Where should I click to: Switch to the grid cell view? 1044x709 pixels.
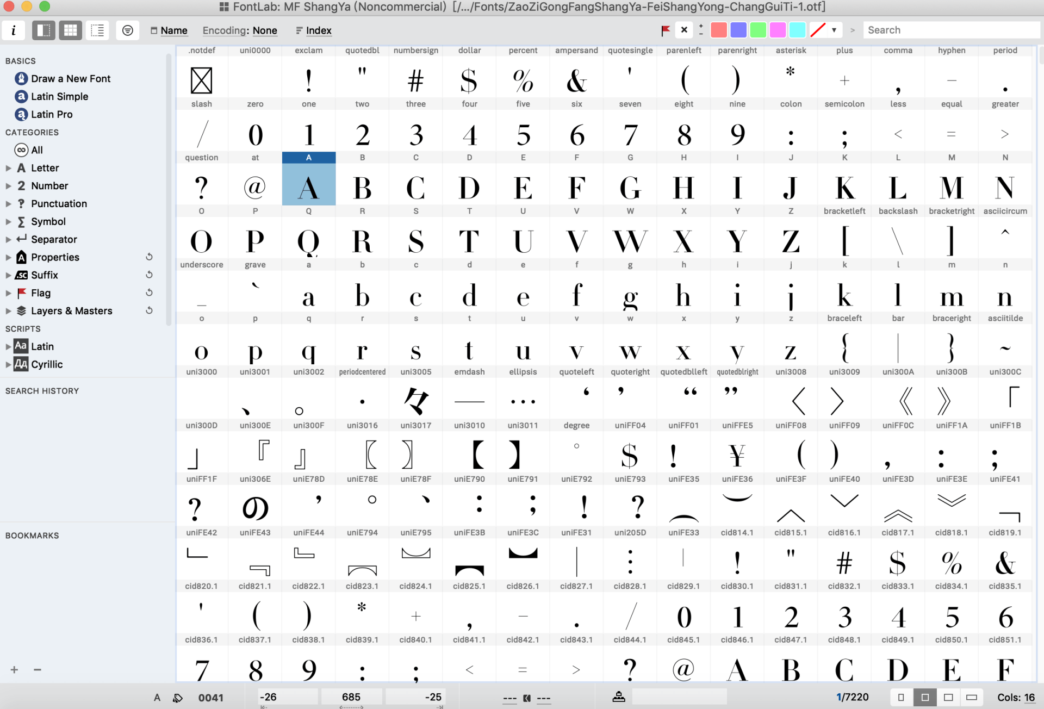pyautogui.click(x=70, y=30)
